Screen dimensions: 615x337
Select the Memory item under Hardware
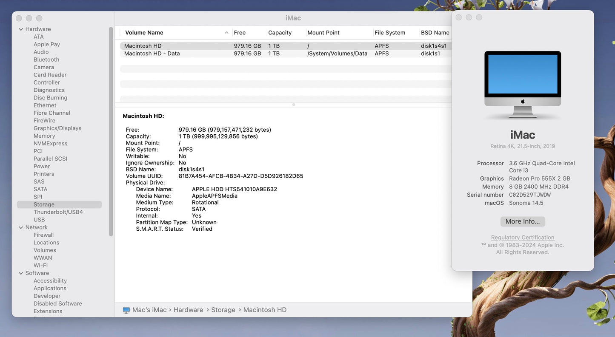coord(44,136)
